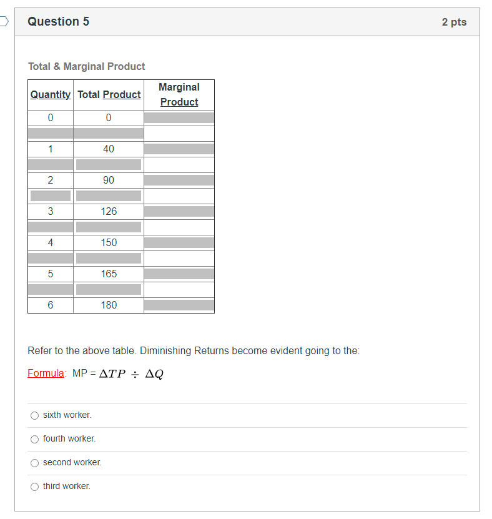This screenshot has width=492, height=519.
Task: Select the cell with value 150
Action: 109,242
